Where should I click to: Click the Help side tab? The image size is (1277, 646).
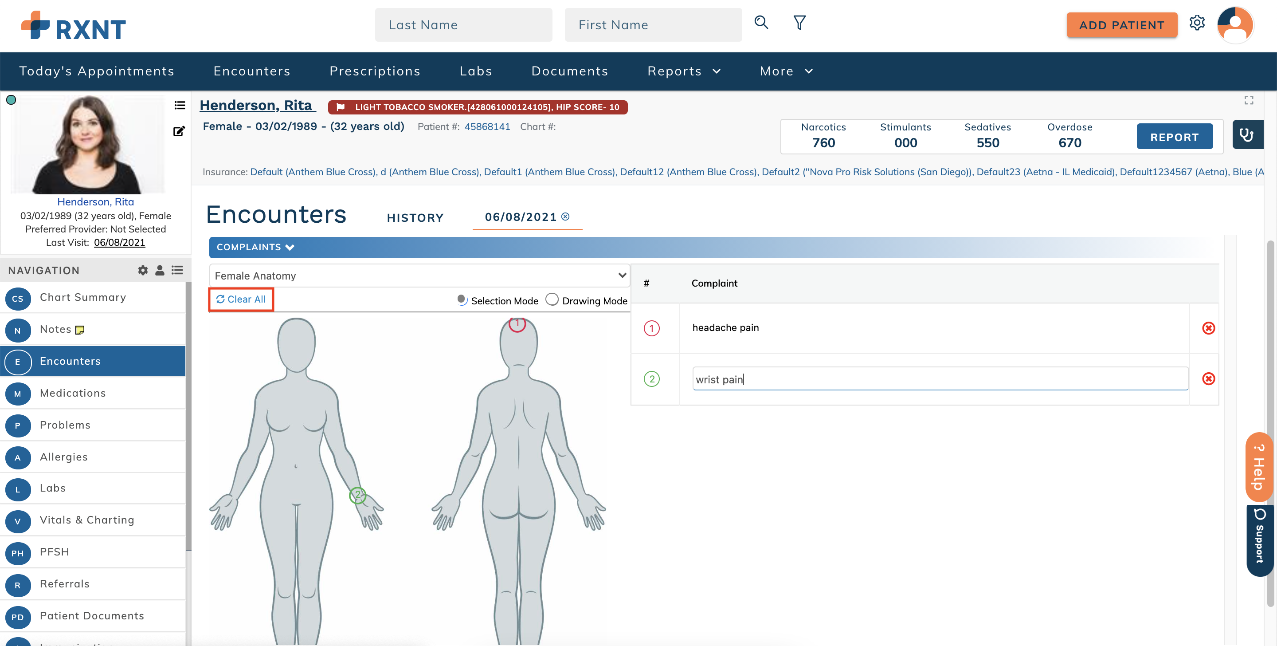(x=1258, y=467)
